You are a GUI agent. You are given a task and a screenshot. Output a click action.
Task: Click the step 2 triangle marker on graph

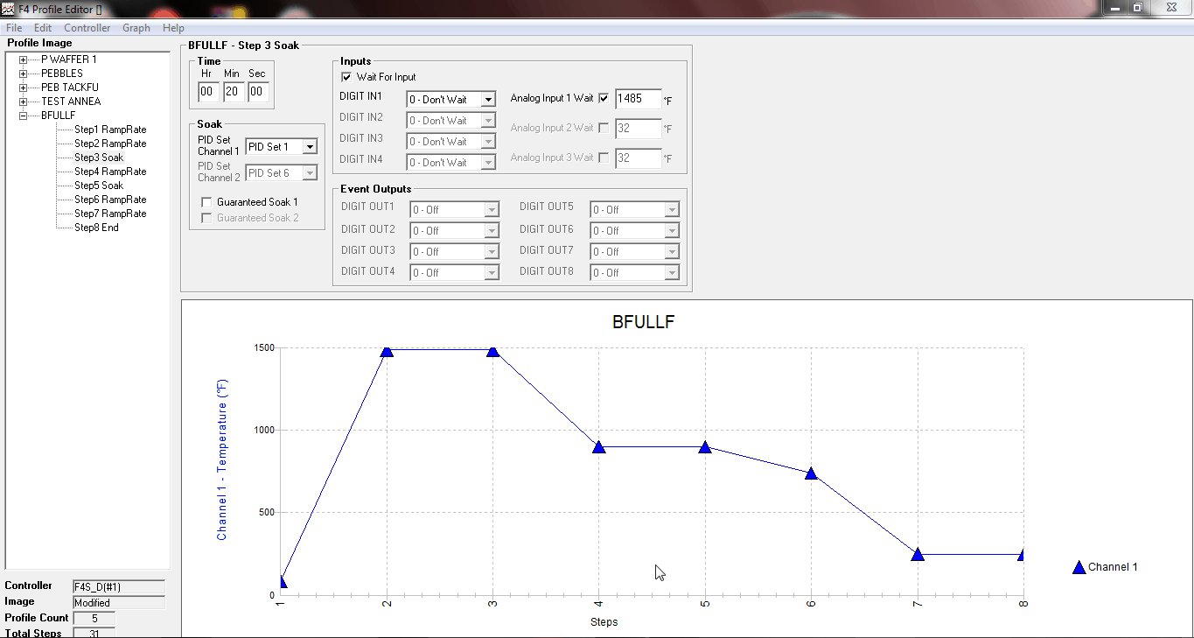pos(387,351)
